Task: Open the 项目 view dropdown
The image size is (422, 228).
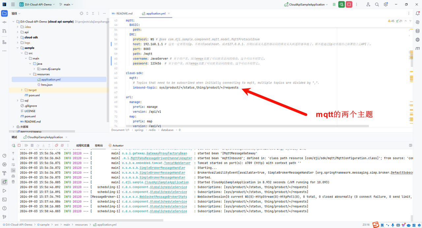Action: [16, 13]
